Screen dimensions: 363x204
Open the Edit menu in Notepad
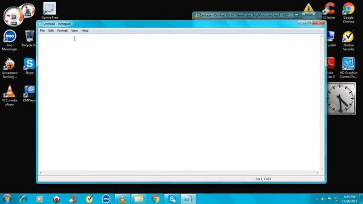(51, 31)
